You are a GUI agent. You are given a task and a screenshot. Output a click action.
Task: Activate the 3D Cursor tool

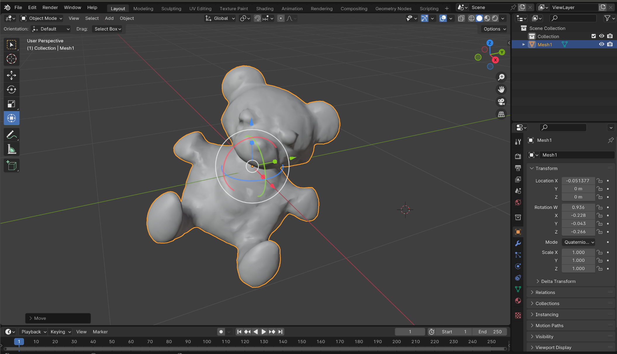point(11,59)
